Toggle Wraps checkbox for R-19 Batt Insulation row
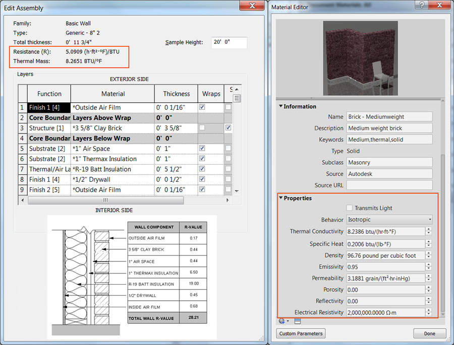This screenshot has width=454, height=345. click(202, 169)
